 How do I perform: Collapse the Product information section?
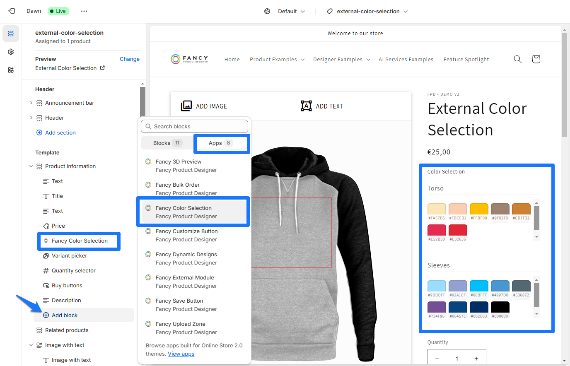point(31,166)
